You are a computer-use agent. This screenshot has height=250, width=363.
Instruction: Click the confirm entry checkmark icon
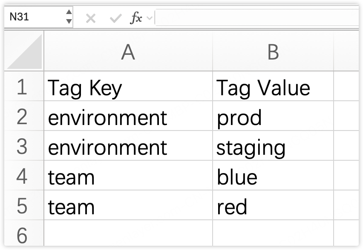click(115, 18)
